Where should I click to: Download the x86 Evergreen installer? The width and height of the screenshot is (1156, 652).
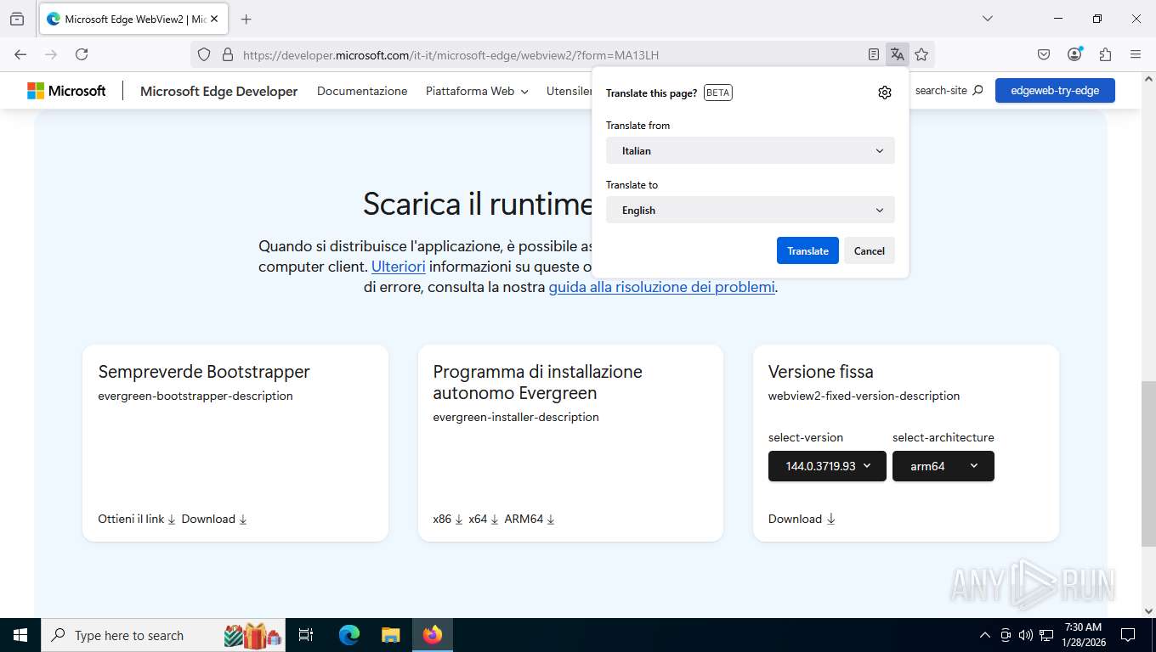click(x=448, y=519)
